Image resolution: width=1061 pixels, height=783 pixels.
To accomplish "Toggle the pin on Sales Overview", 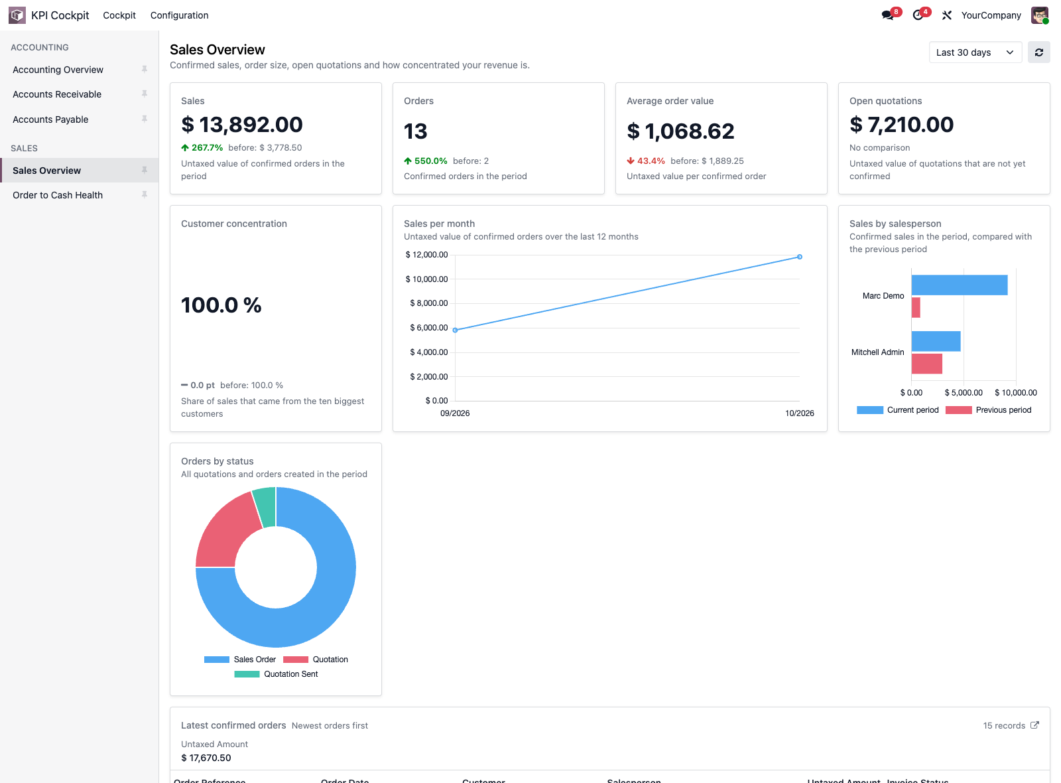I will pyautogui.click(x=144, y=171).
